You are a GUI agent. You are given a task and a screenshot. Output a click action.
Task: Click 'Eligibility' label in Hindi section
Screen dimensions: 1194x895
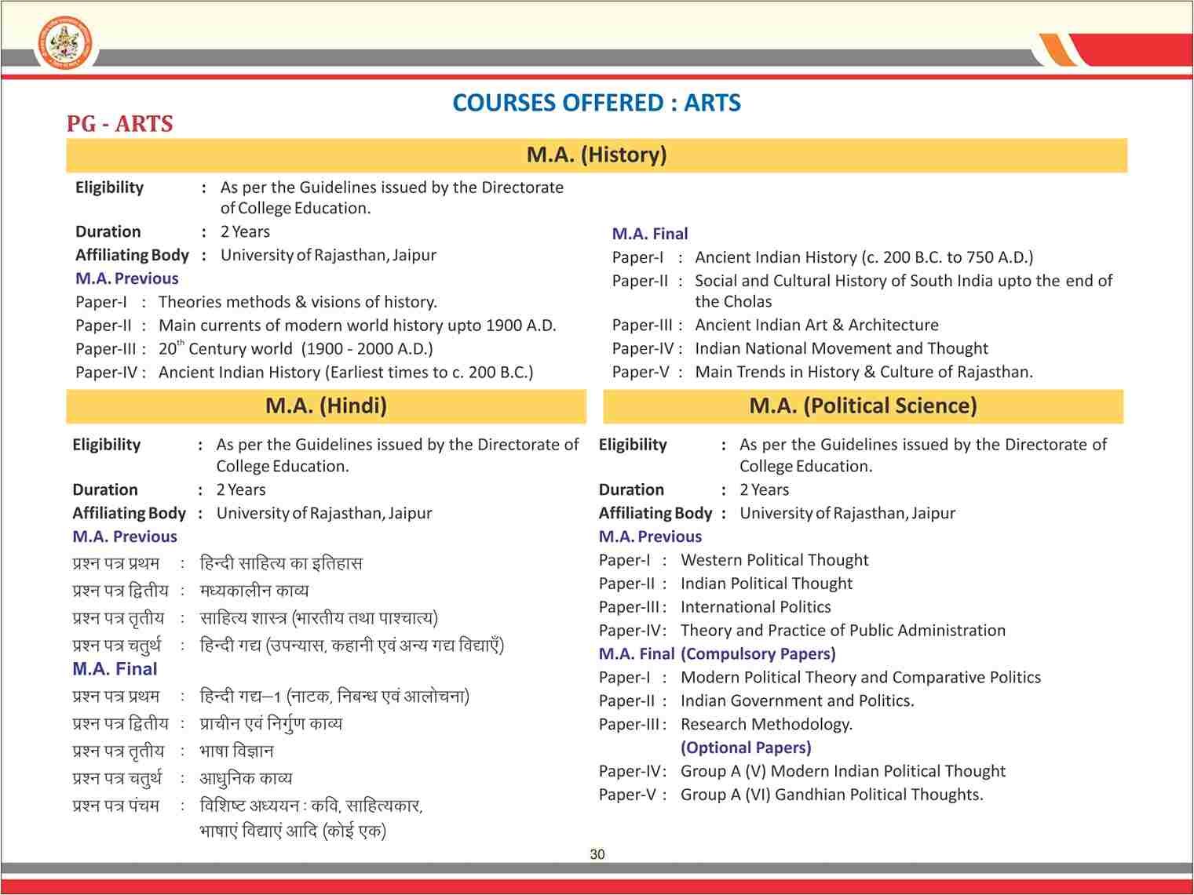point(107,445)
